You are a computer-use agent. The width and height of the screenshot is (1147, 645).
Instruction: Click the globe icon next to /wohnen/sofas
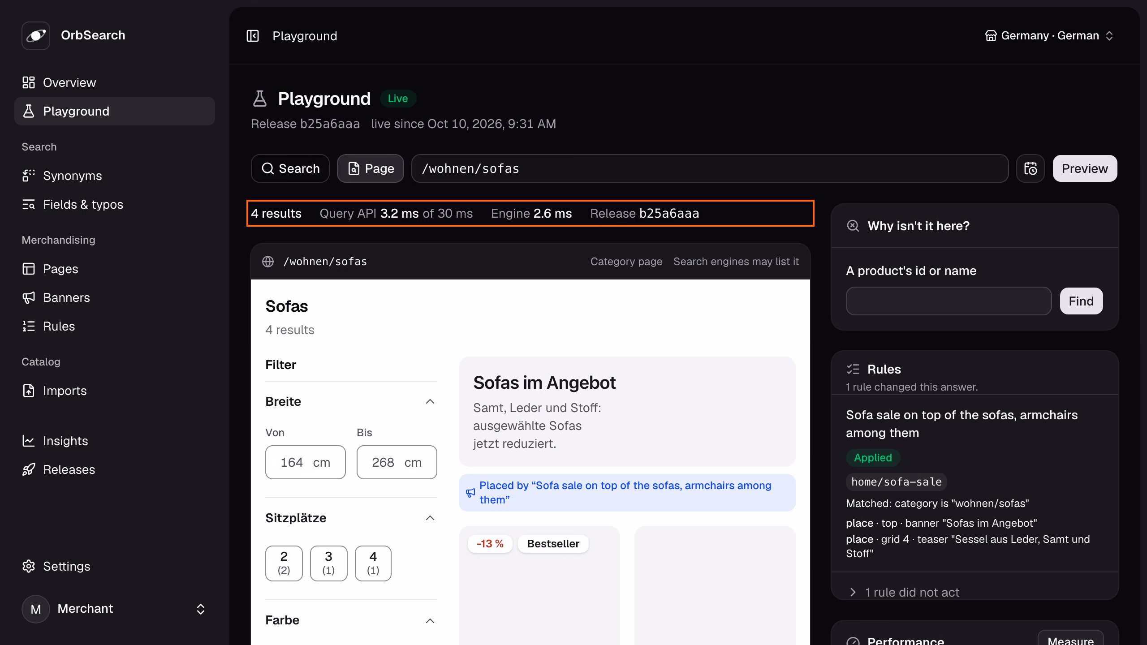coord(268,262)
